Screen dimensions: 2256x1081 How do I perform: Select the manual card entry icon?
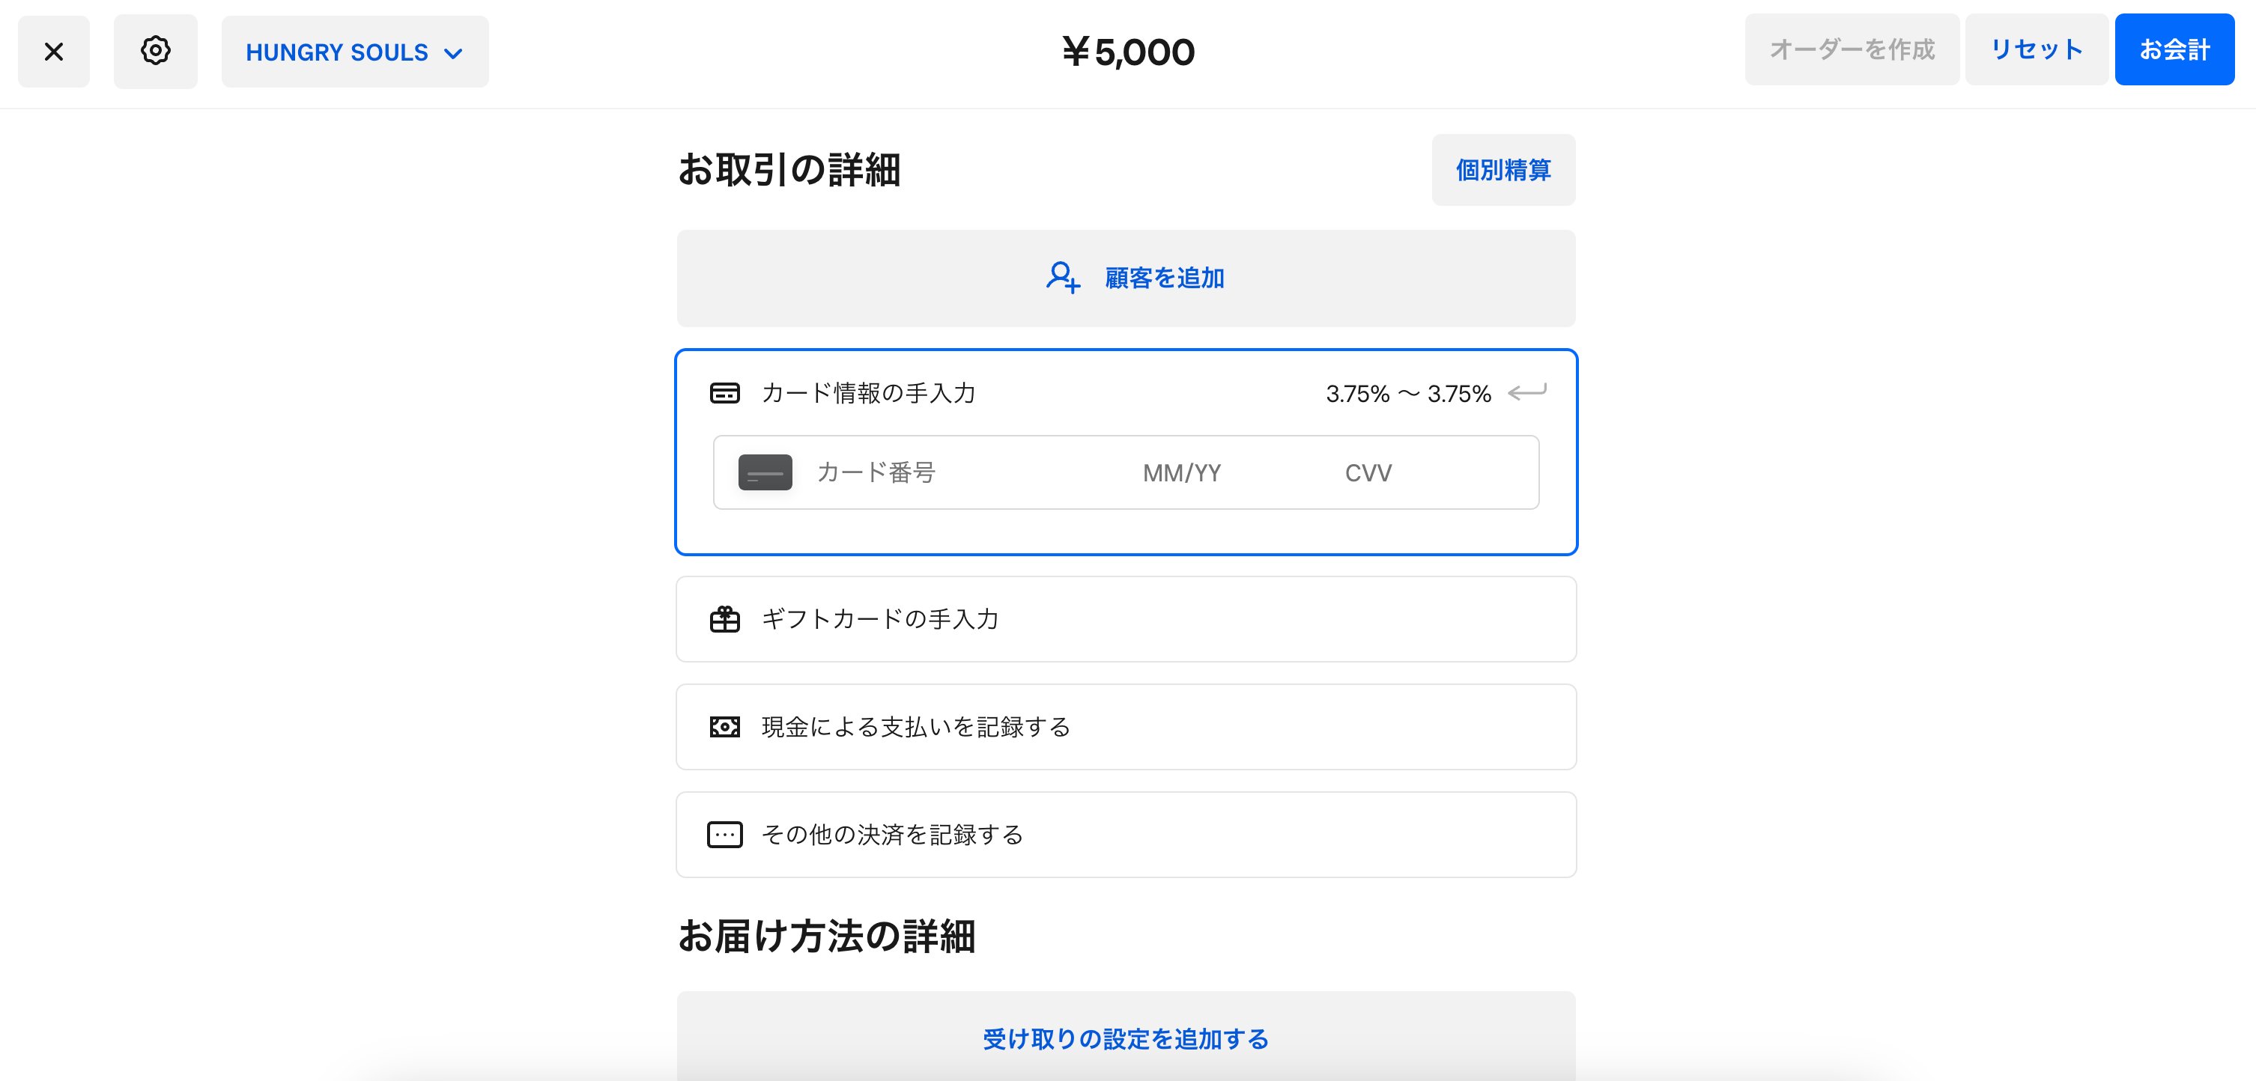(725, 393)
